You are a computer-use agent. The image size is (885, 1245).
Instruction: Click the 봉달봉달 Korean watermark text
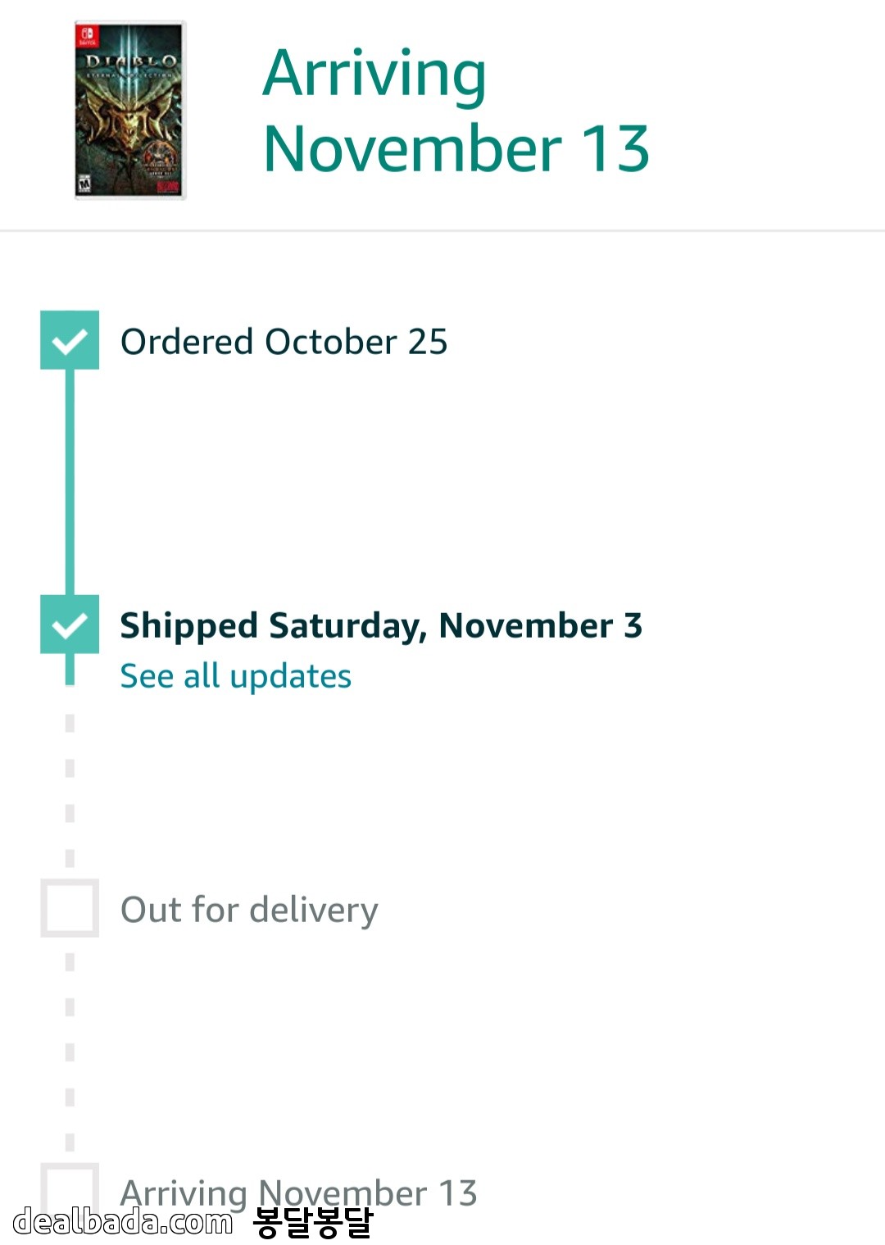(x=312, y=1222)
